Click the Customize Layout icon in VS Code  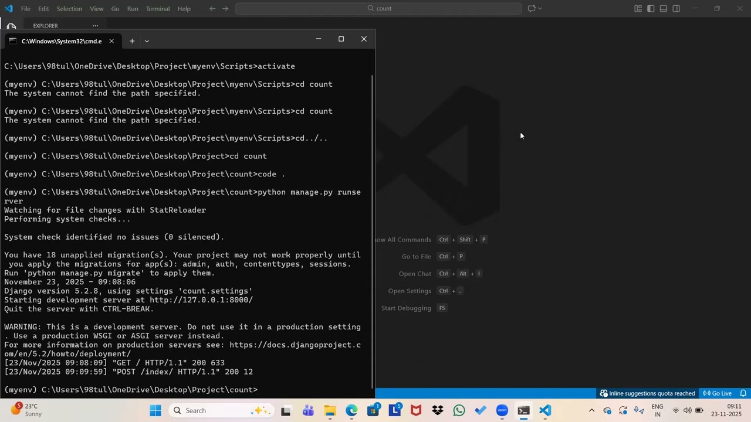pyautogui.click(x=638, y=8)
